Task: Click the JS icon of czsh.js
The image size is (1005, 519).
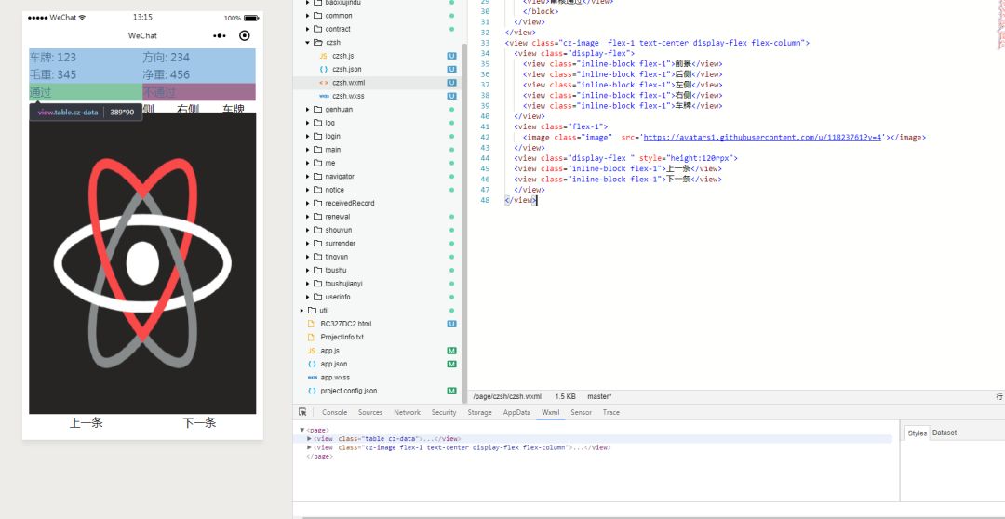Action: 323,56
